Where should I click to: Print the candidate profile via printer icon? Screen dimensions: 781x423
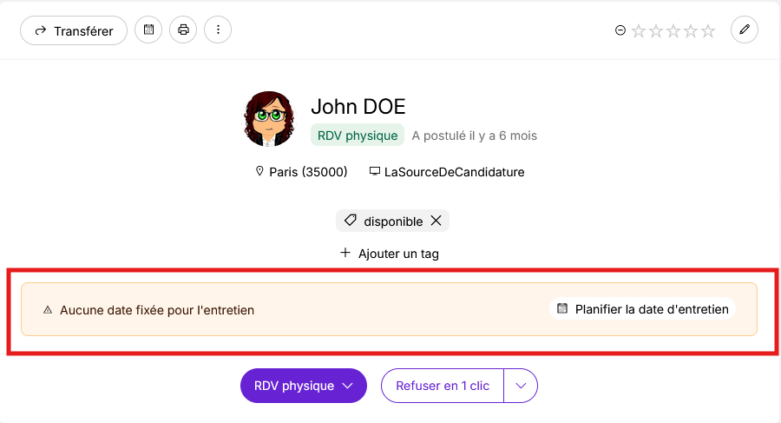(183, 30)
